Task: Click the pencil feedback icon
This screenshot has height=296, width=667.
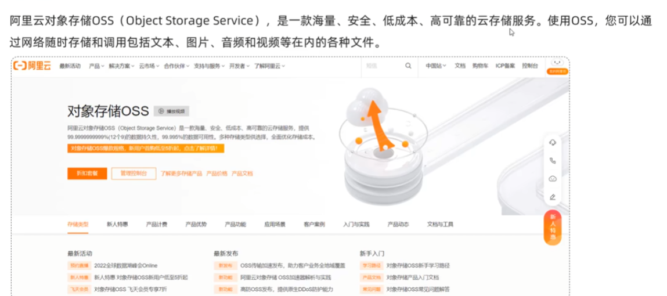Action: [553, 197]
